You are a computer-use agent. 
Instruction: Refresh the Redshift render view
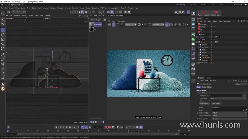118,25
